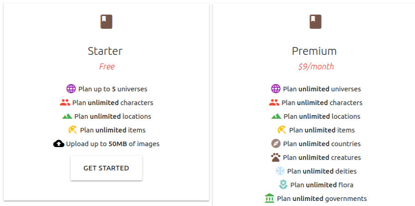Screen dimensions: 415x206
Task: Click the $9/month price text
Action: [x=316, y=67]
